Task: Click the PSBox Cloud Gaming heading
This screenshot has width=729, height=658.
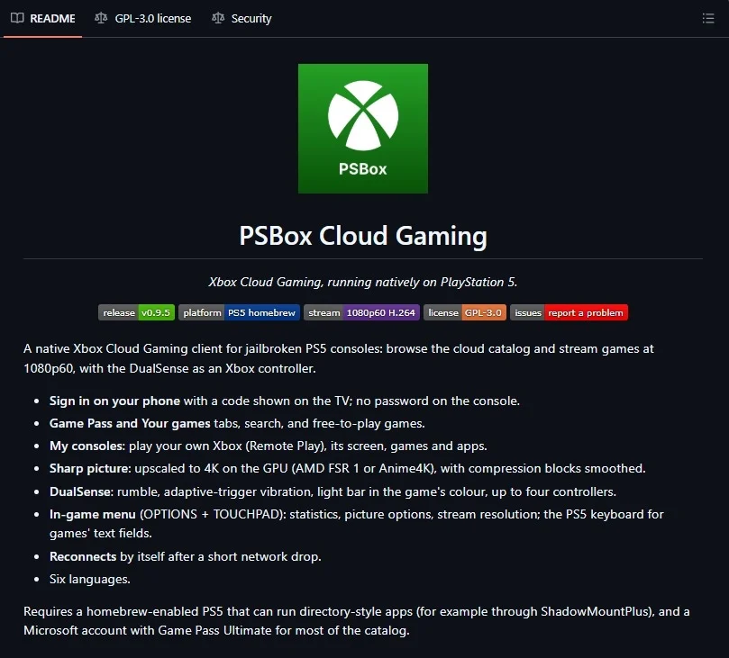Action: (x=363, y=236)
